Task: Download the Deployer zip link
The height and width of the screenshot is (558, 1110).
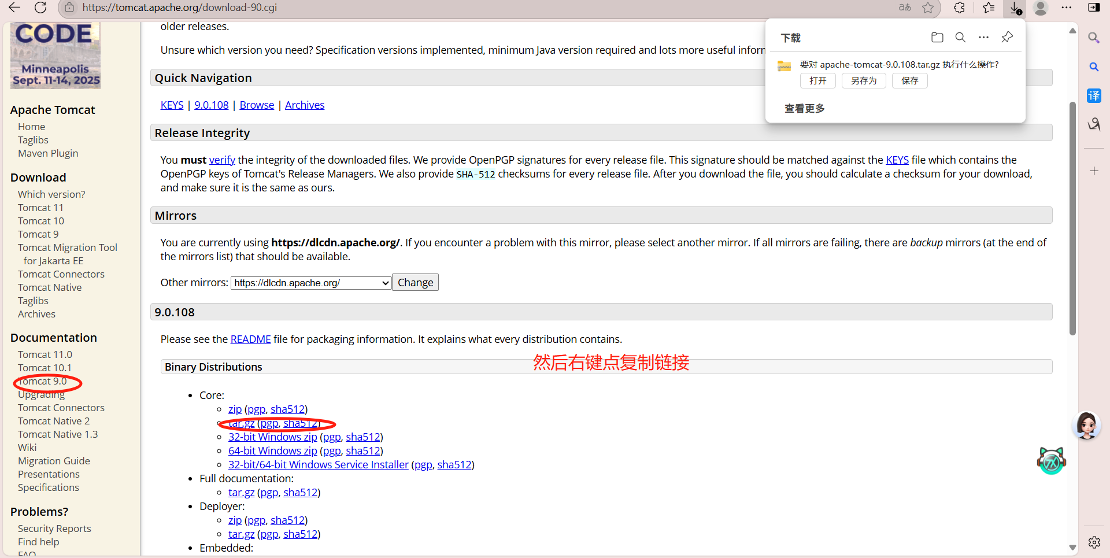Action: click(235, 520)
